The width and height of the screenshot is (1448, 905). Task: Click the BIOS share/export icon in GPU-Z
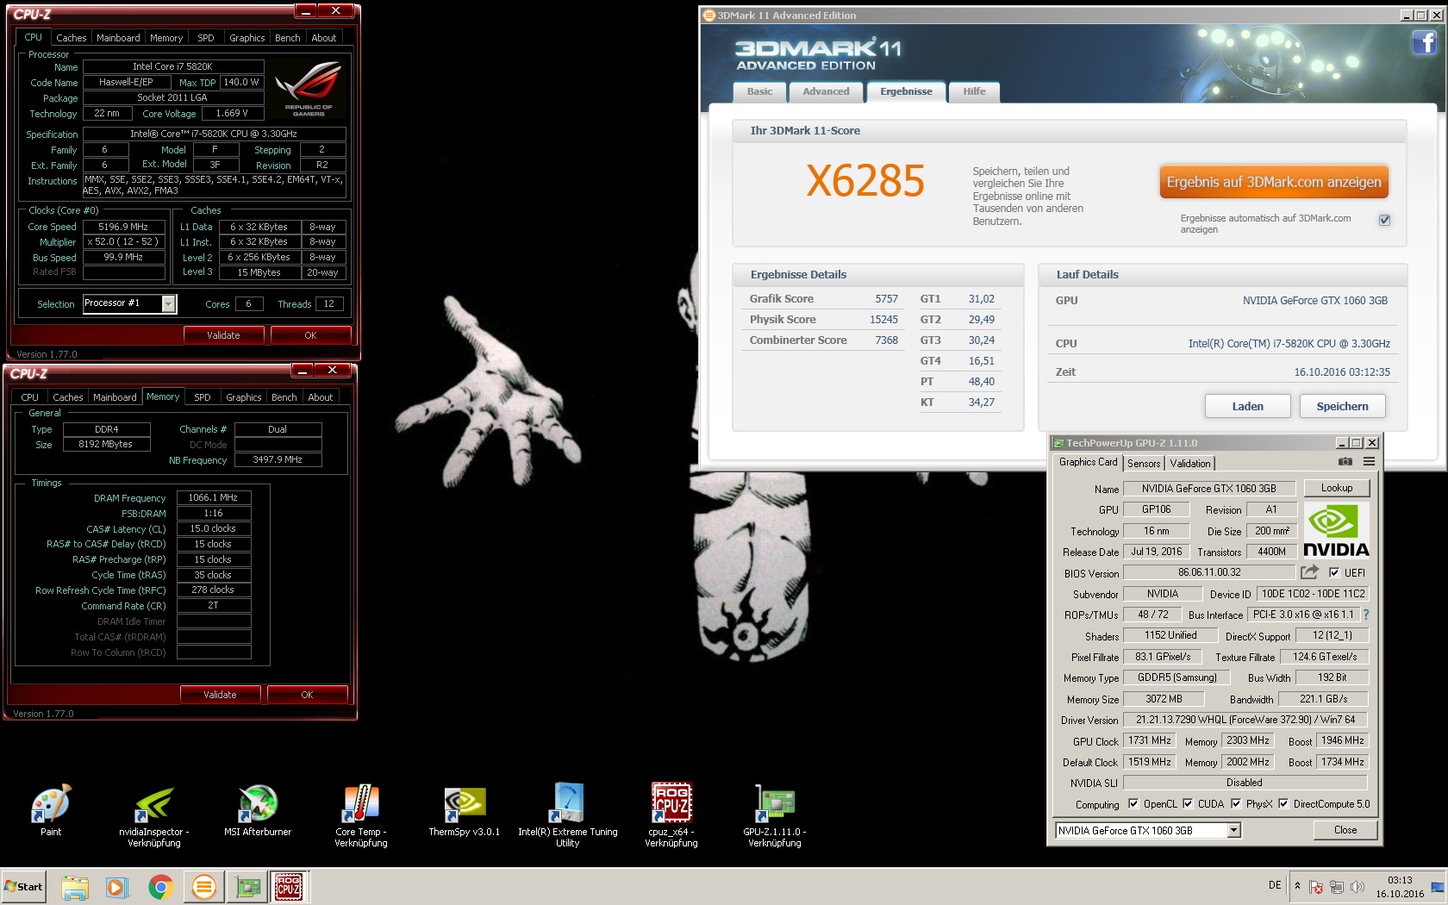tap(1309, 572)
